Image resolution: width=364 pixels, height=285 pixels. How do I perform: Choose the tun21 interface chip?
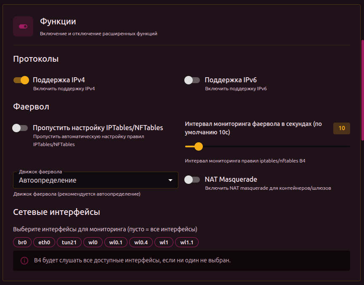[x=69, y=242]
